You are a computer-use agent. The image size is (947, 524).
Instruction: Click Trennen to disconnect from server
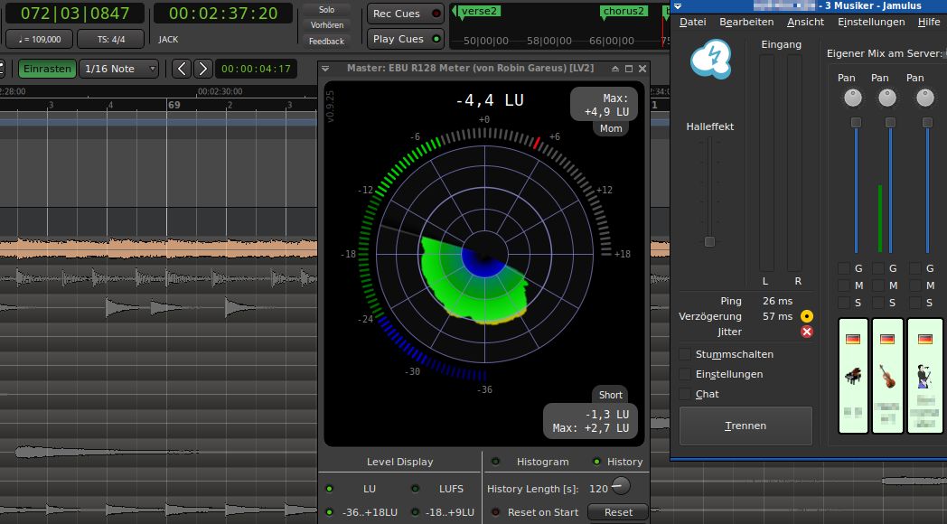[745, 425]
